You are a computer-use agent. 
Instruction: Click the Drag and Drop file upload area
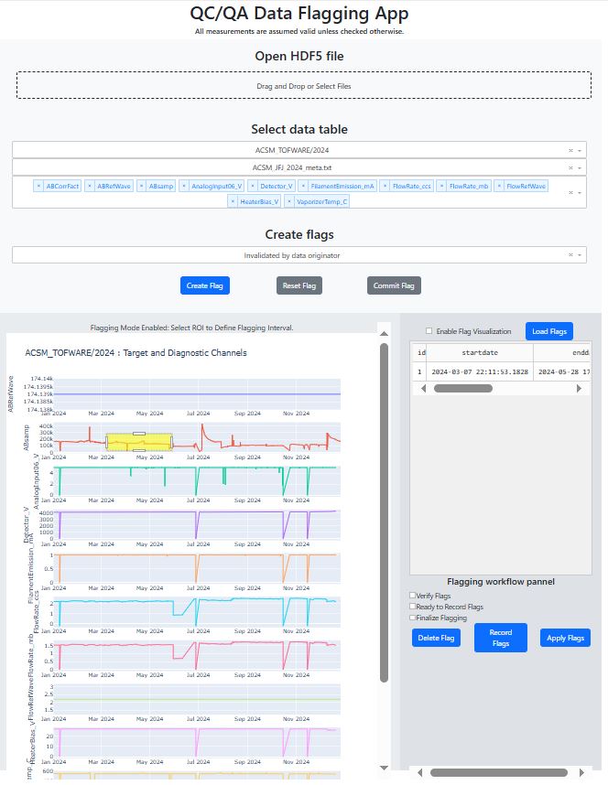click(303, 86)
